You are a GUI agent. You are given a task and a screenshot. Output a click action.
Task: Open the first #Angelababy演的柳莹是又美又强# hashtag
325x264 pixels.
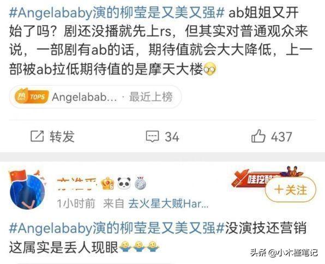tap(117, 13)
